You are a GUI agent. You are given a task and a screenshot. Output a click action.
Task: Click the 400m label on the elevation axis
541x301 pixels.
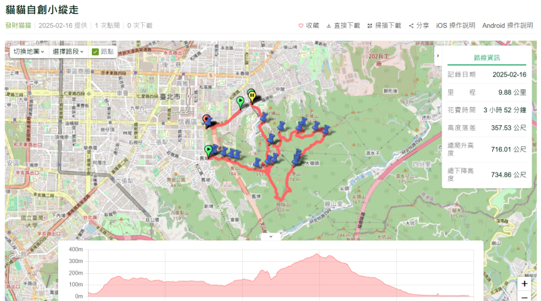[76, 249]
